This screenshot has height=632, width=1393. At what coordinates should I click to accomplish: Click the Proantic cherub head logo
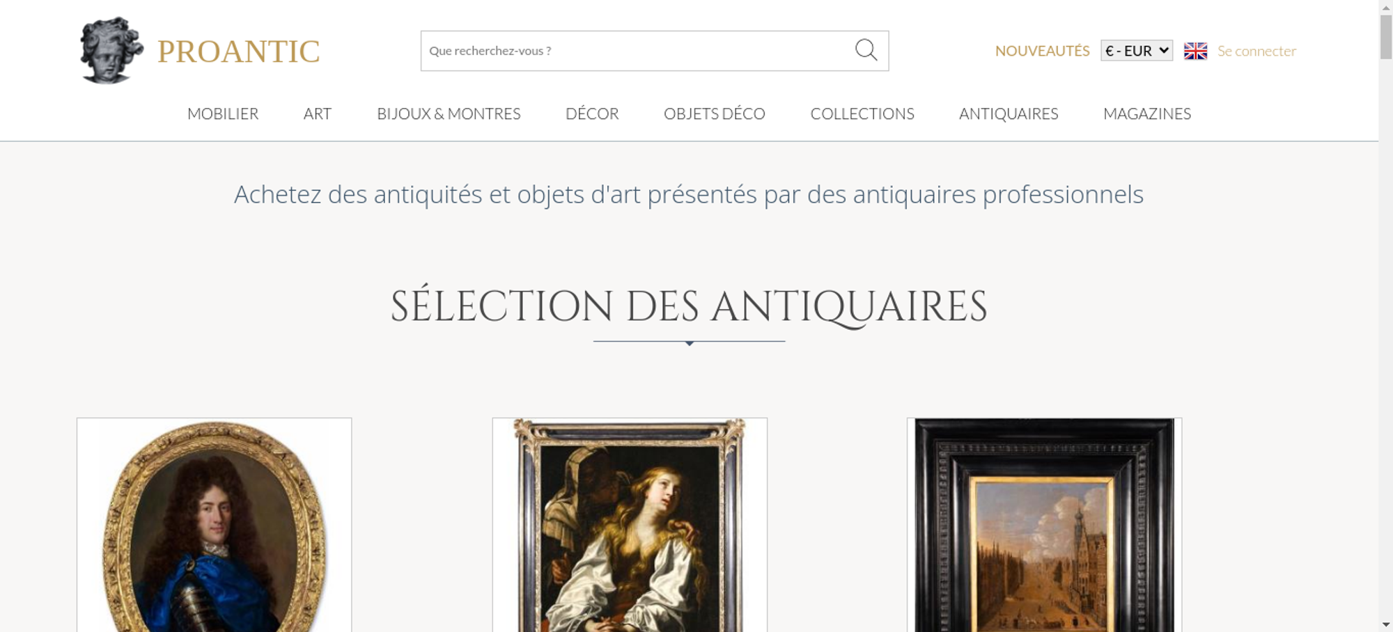click(111, 50)
